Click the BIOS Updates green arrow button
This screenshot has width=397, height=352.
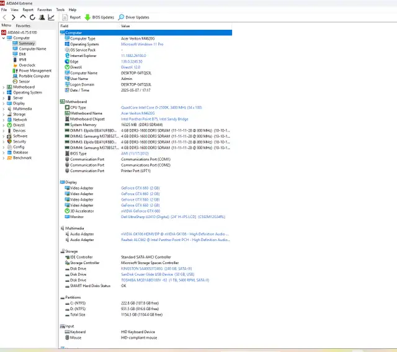point(99,17)
